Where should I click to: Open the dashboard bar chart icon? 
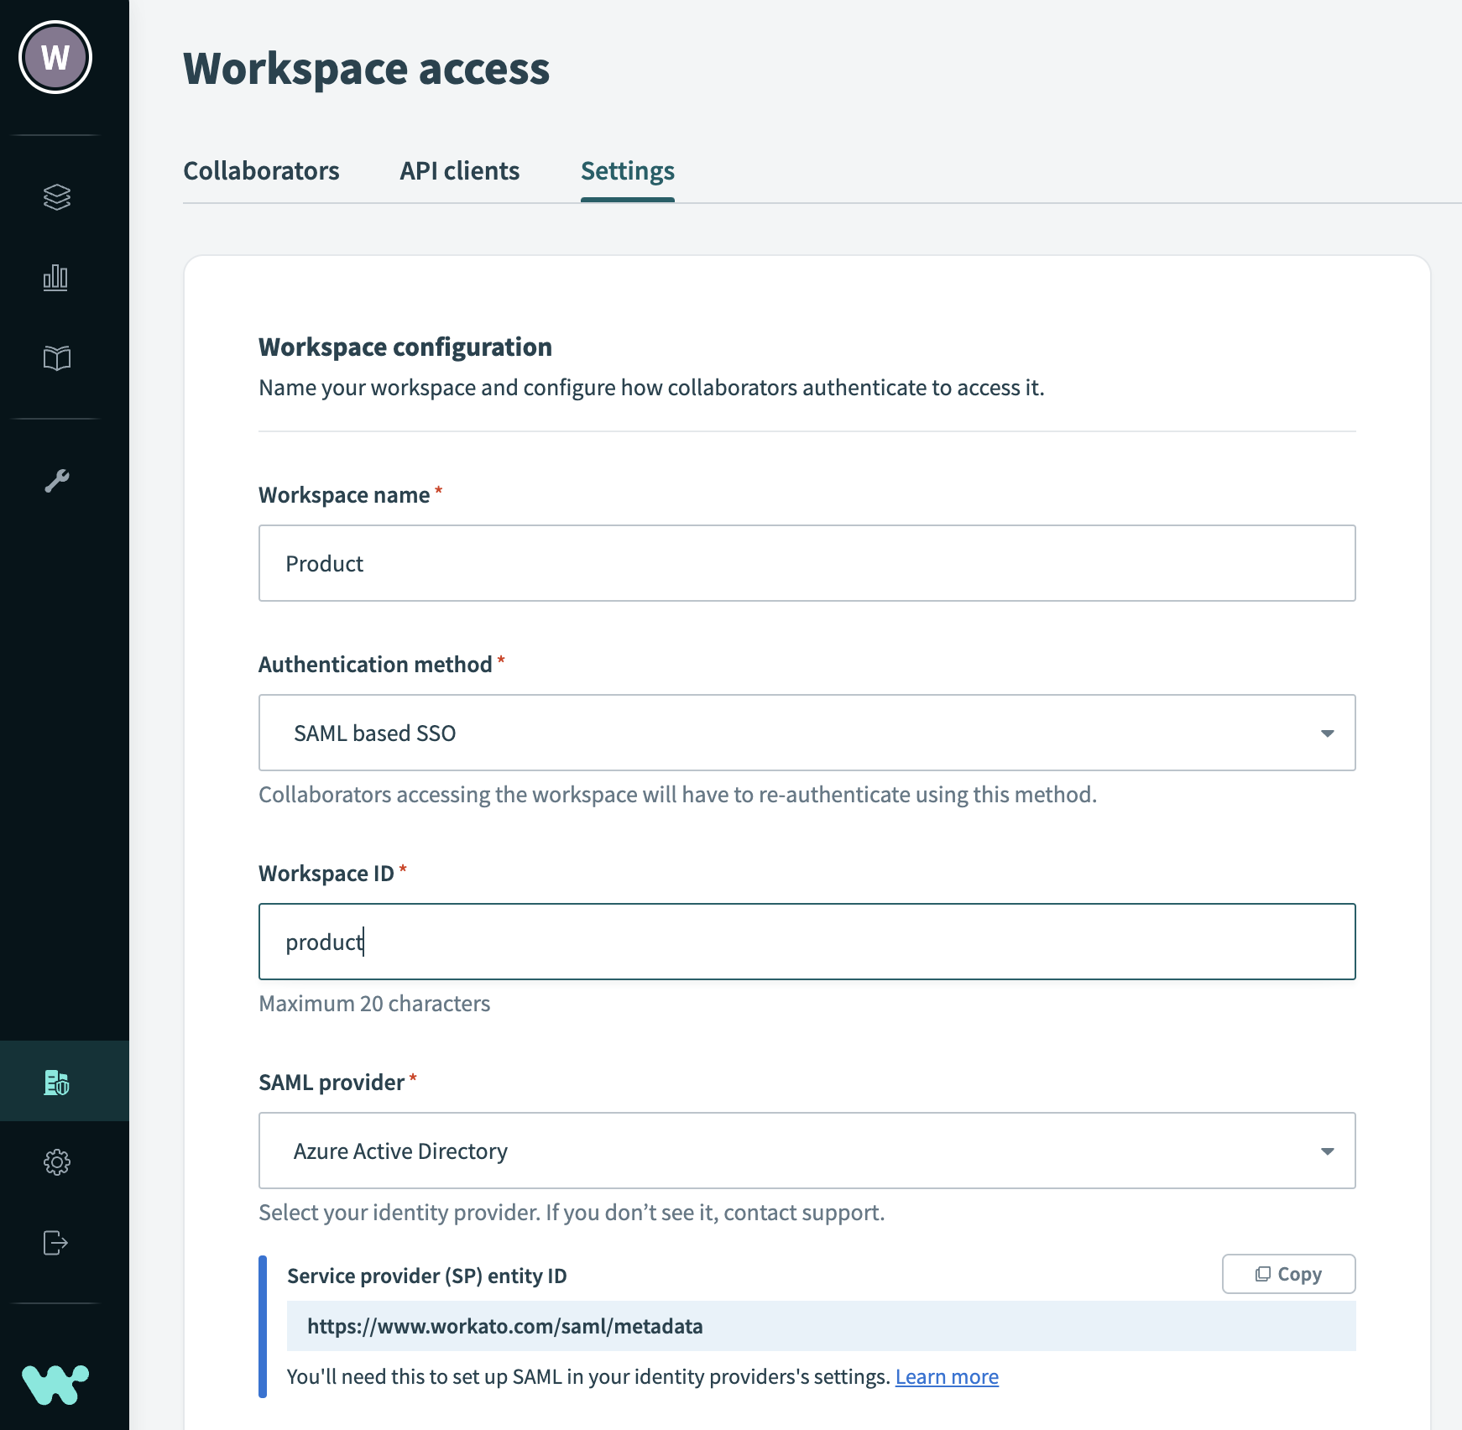pyautogui.click(x=56, y=278)
